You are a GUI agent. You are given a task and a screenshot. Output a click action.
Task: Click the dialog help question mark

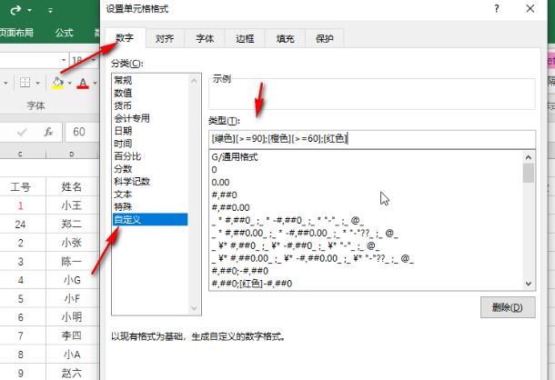pos(497,8)
